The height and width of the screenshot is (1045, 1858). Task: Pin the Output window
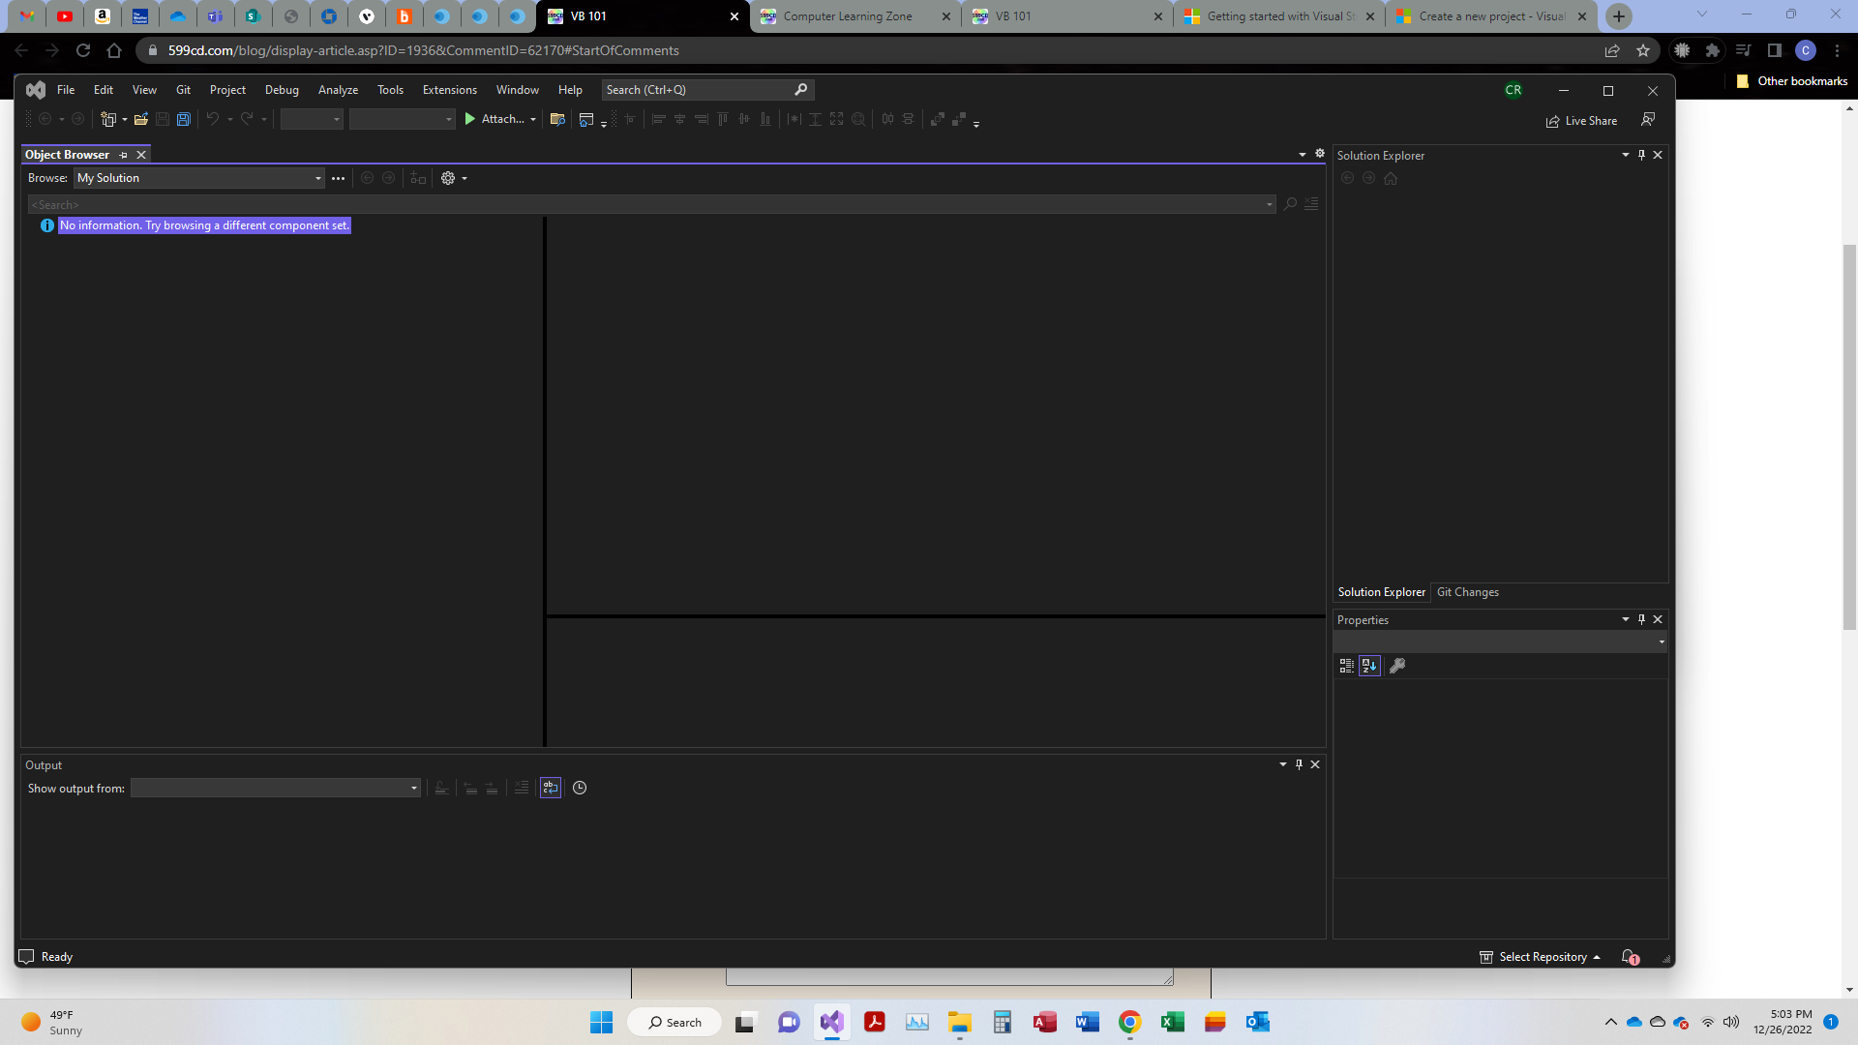[x=1298, y=763]
